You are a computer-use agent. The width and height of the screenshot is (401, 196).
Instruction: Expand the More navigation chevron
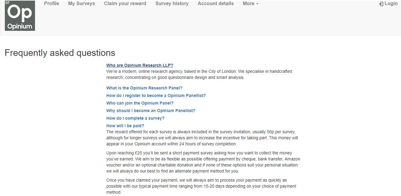pos(257,4)
